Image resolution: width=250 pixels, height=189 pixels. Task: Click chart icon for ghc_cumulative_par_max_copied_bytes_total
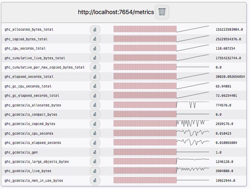click(95, 67)
